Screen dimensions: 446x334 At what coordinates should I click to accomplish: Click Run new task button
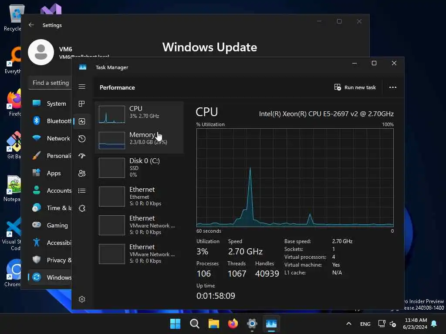point(355,87)
